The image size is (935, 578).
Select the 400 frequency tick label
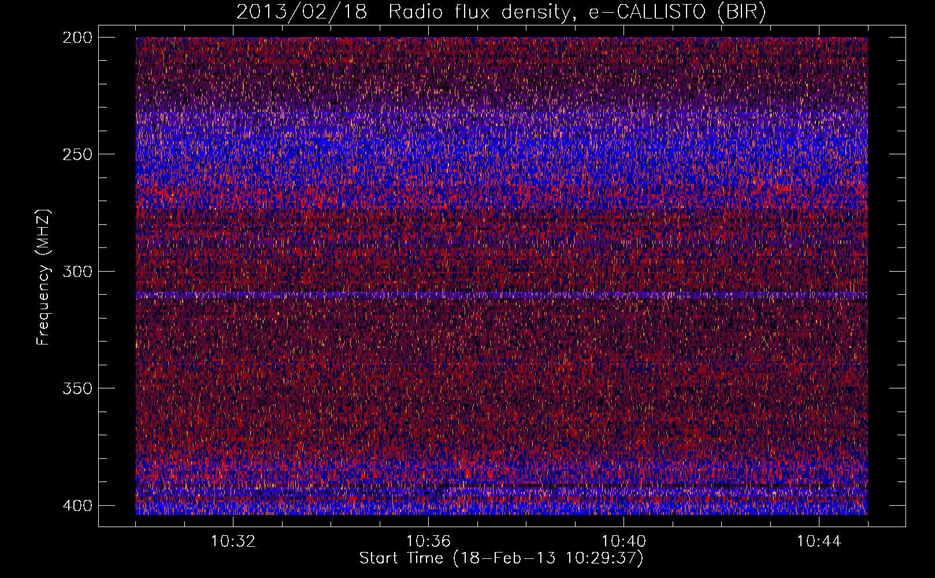pyautogui.click(x=77, y=505)
